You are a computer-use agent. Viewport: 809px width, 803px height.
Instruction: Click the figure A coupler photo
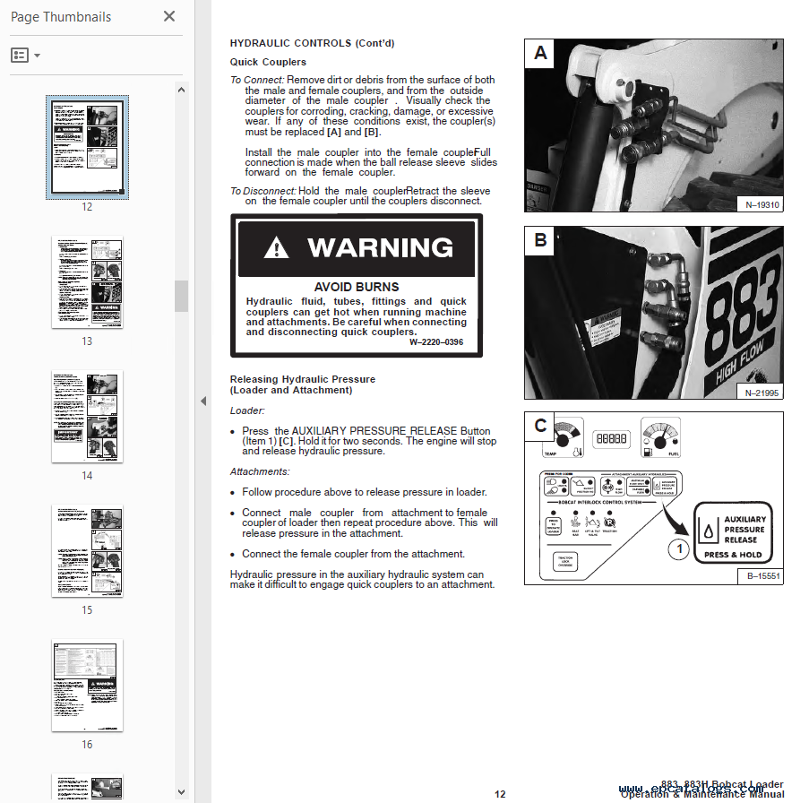coord(653,125)
